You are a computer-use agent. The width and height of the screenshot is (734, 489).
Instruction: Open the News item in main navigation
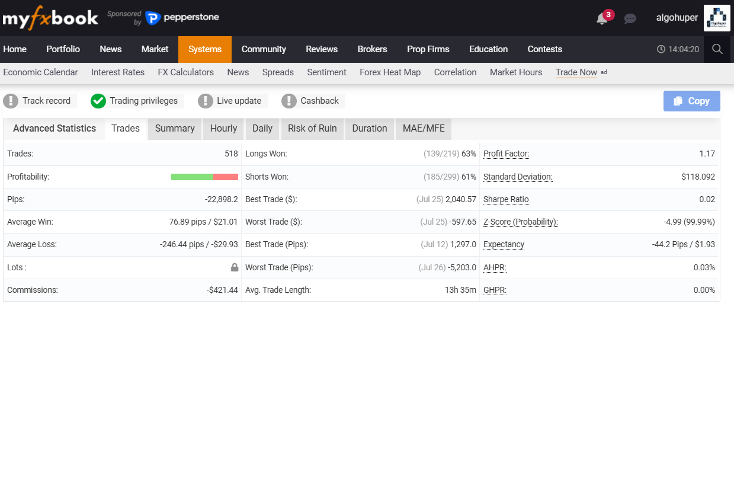pyautogui.click(x=111, y=49)
